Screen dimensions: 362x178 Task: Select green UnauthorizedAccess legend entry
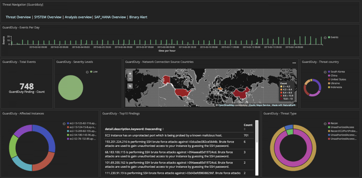pyautogui.click(x=341, y=127)
